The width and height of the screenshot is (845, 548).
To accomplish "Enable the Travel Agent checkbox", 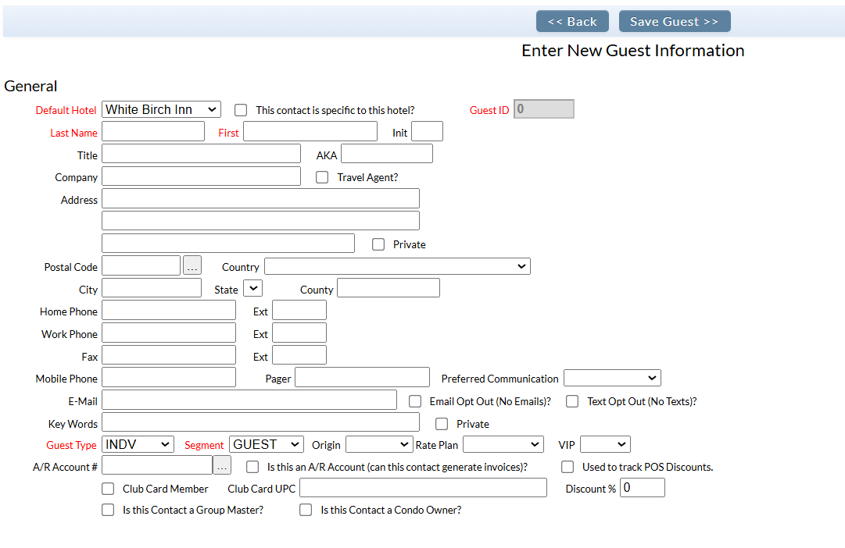I will (x=322, y=177).
